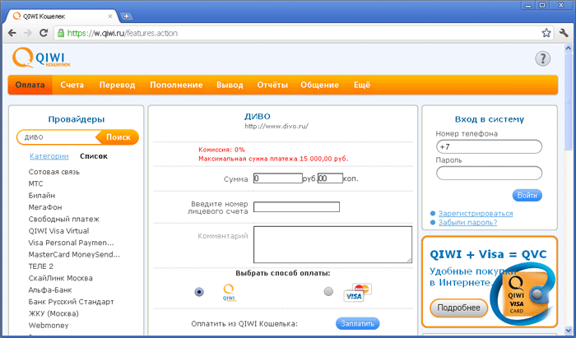Click the Войти login button
The image size is (576, 338).
(527, 196)
